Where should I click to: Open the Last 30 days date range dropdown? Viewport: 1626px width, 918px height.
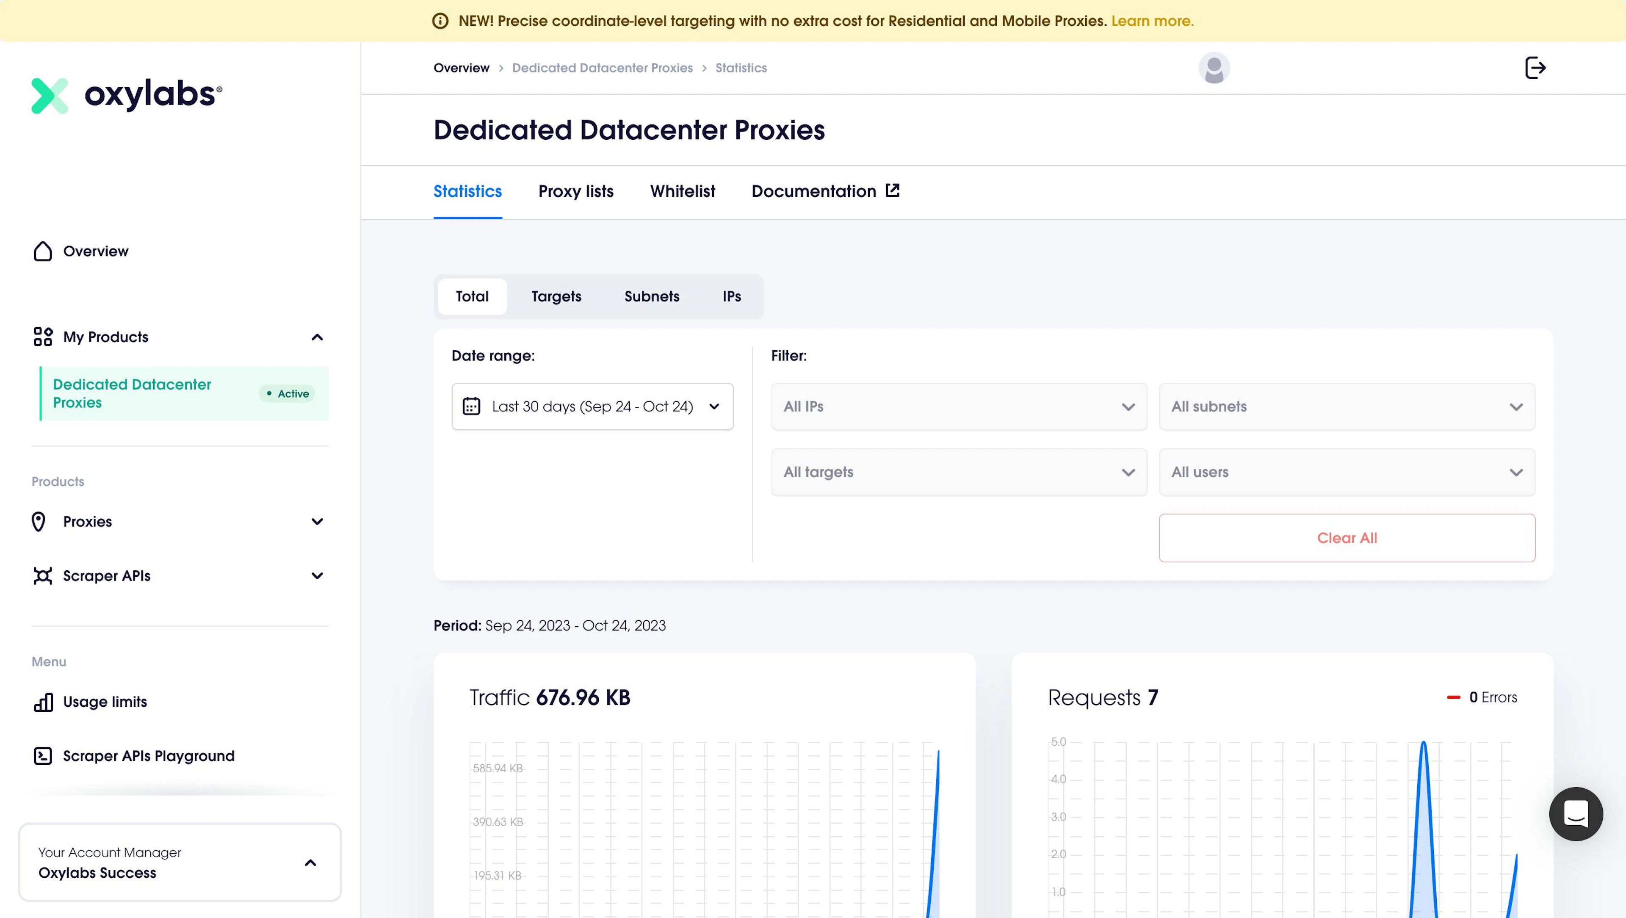pyautogui.click(x=593, y=406)
